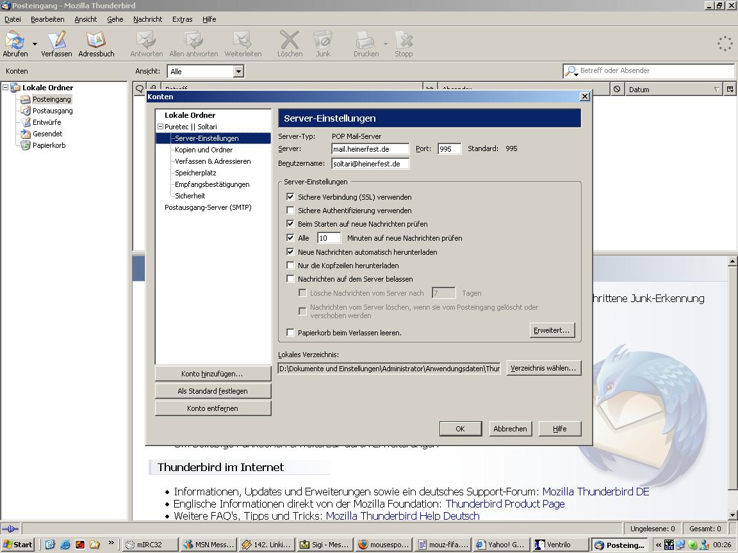Toggle the Alle Minuten check interval checkbox

(x=290, y=237)
